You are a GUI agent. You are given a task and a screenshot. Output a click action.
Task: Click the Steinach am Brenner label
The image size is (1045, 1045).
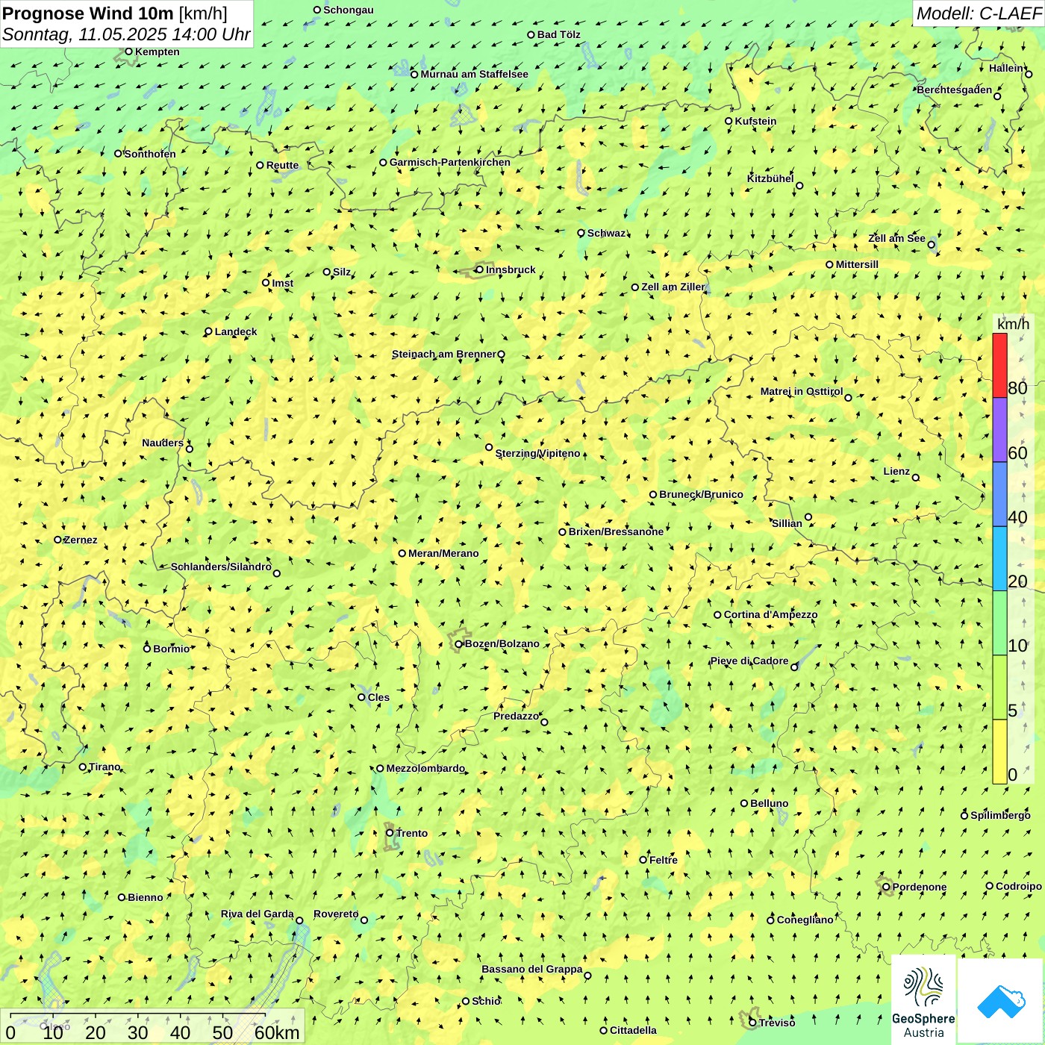[443, 354]
